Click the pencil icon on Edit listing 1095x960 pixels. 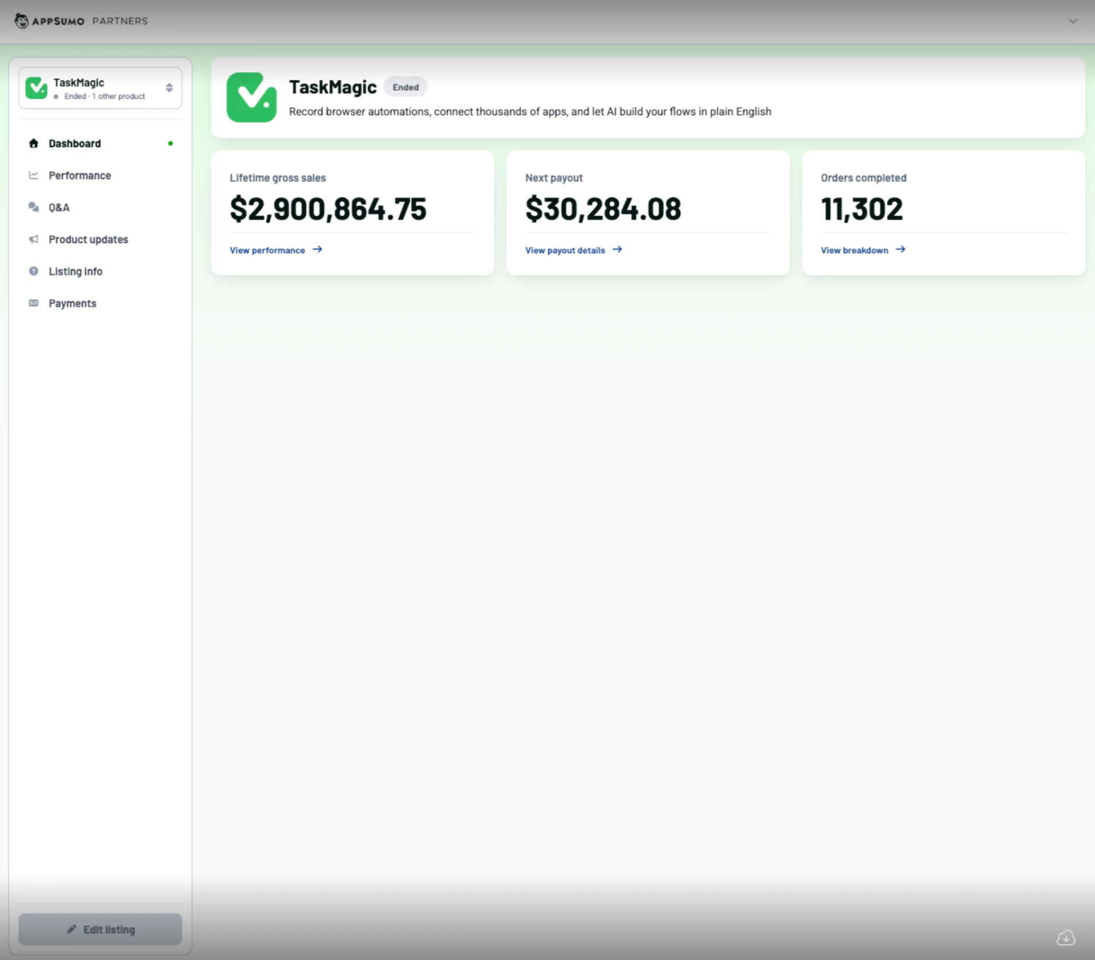71,929
